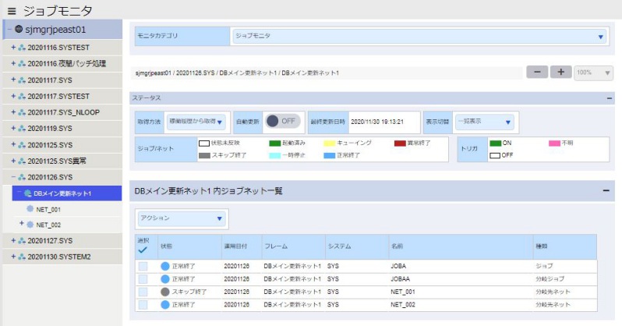Click the red 異常終了 legend swatch
Viewport: 622px width, 326px height.
[x=400, y=143]
